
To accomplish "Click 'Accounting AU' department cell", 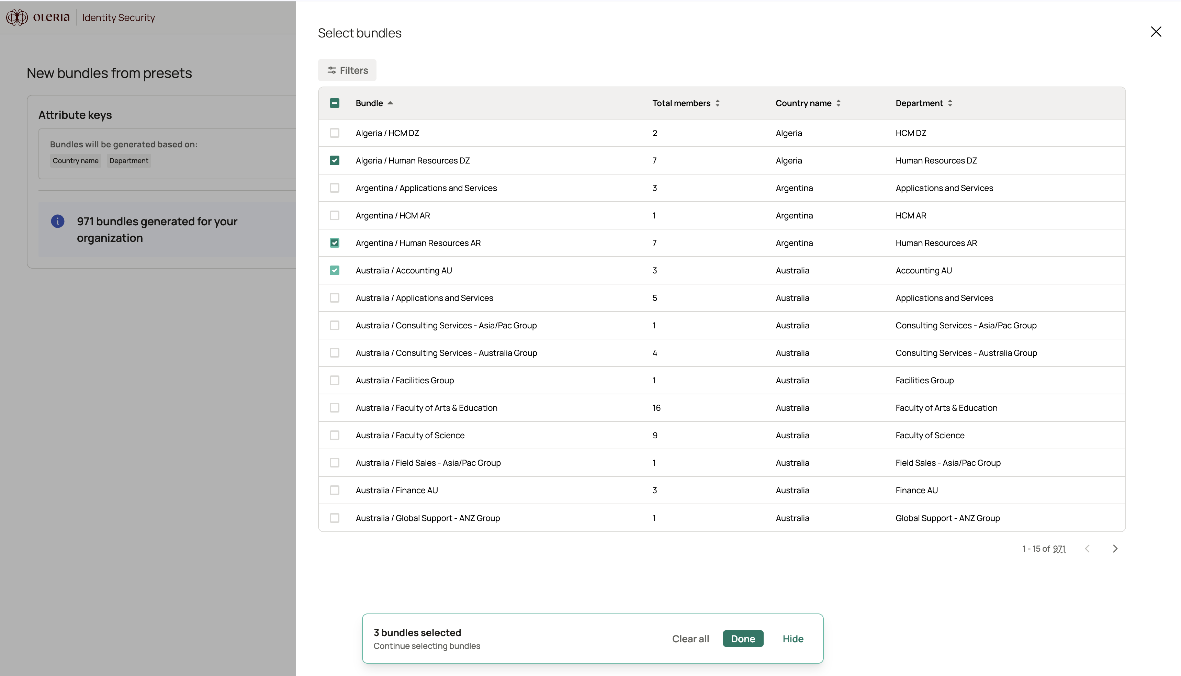I will tap(923, 270).
